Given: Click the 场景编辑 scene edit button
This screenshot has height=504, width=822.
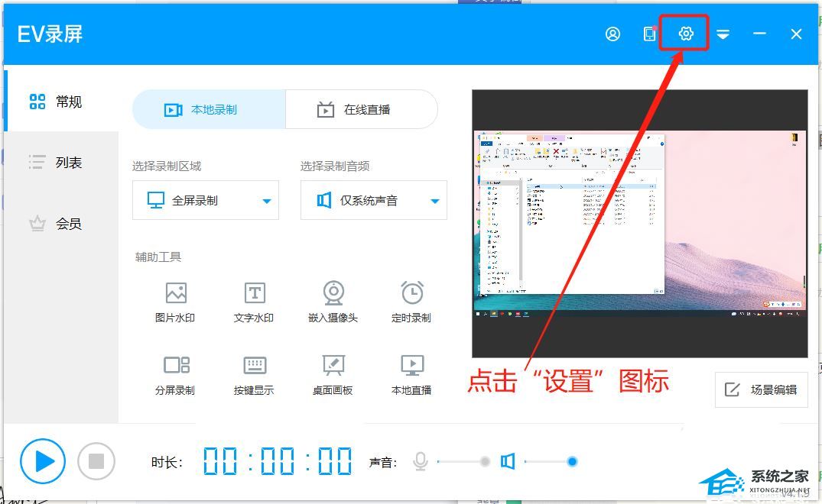Looking at the screenshot, I should [x=761, y=389].
